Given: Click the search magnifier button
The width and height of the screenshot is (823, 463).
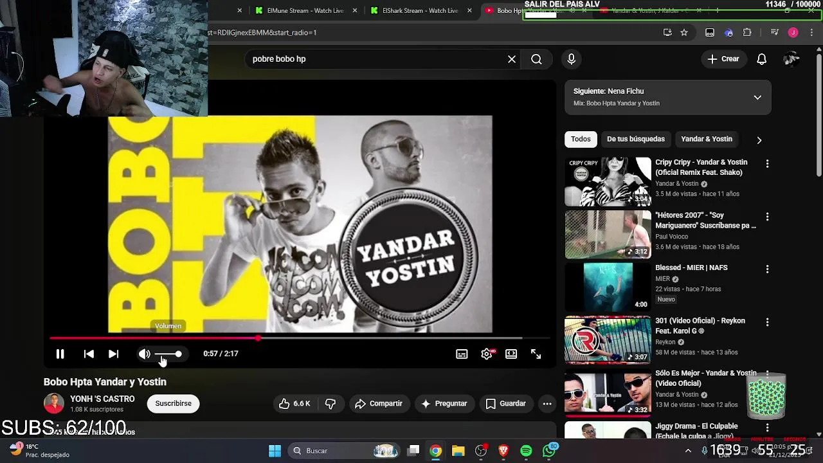Looking at the screenshot, I should pos(536,59).
